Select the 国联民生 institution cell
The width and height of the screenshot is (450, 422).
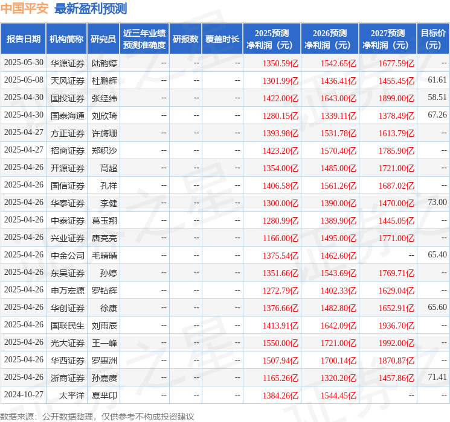click(x=68, y=326)
